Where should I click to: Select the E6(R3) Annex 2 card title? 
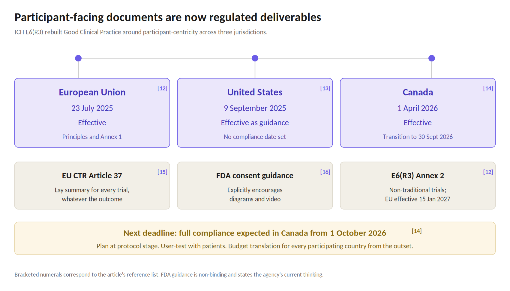(x=418, y=176)
